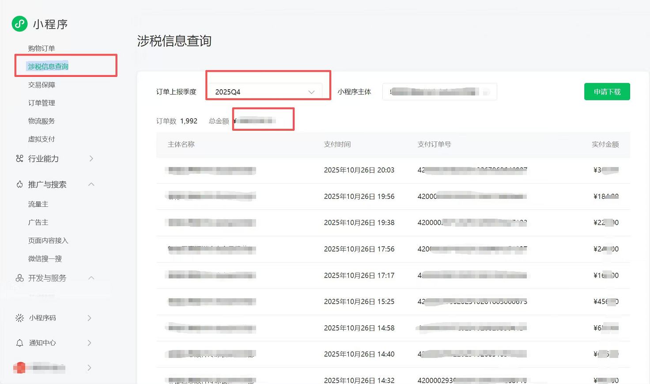Click the 通知中心 bell icon
The width and height of the screenshot is (650, 384).
tap(19, 343)
